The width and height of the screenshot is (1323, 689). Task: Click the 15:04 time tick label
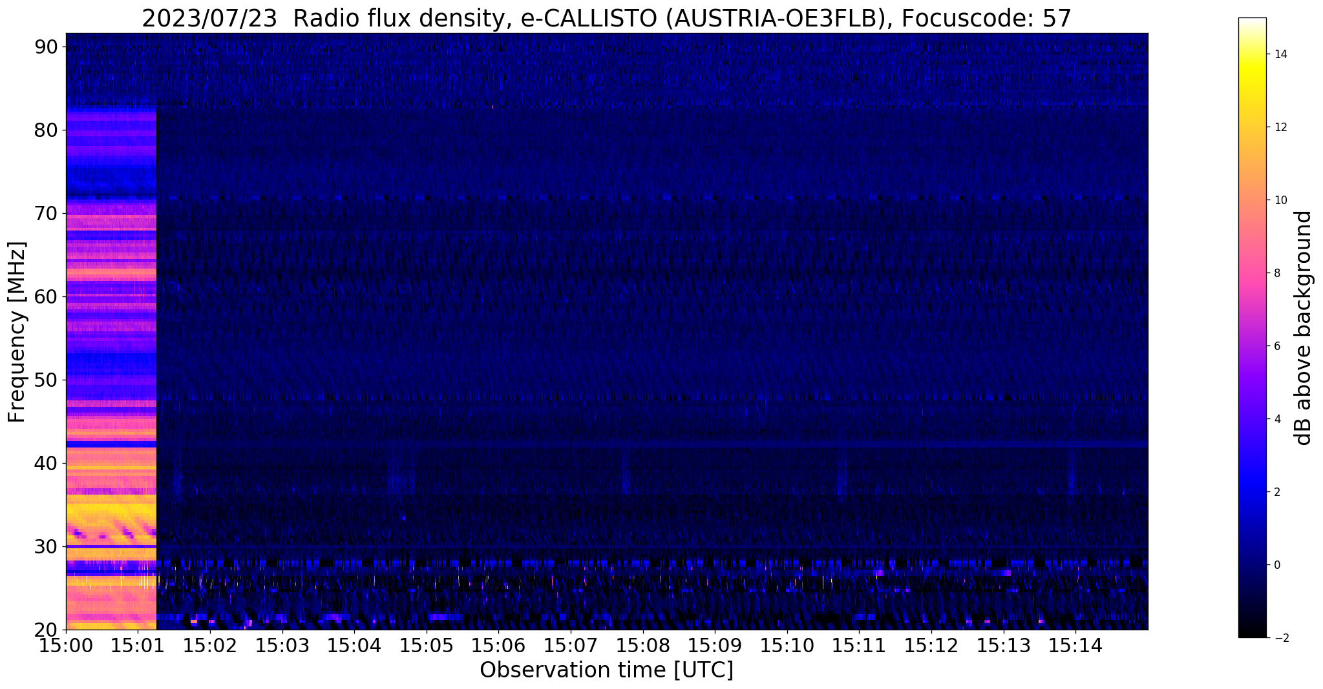(x=354, y=646)
